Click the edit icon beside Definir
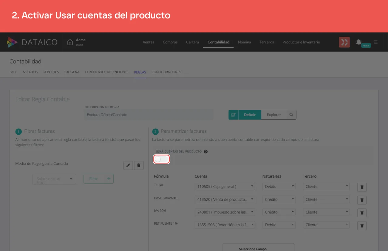 tap(233, 115)
